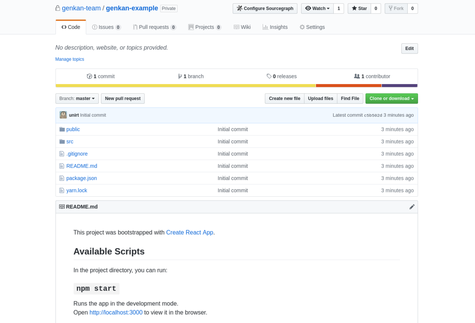Viewport: 475px width, 323px height.
Task: Open the Create React App link
Action: coord(190,233)
